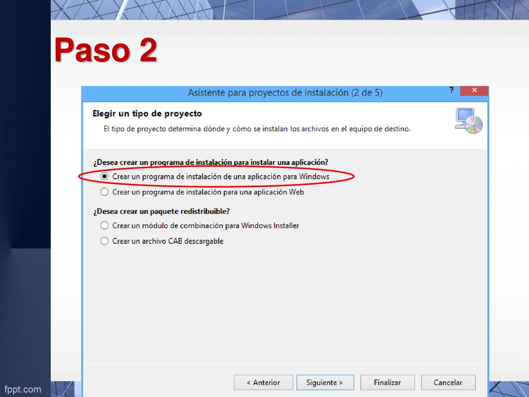Cancel the setup wizard with Cancelar
This screenshot has width=529, height=397.
tap(448, 383)
